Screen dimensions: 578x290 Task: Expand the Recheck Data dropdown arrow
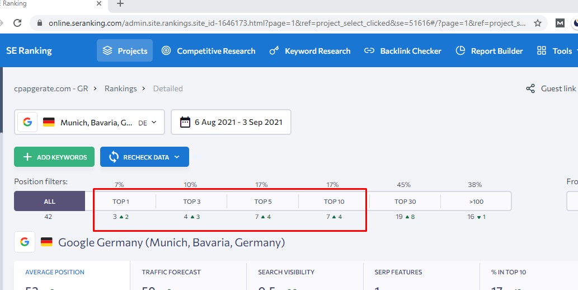177,157
